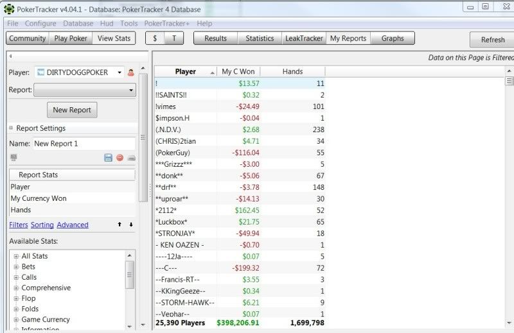Select the T tournaments button
The height and width of the screenshot is (333, 514).
(x=174, y=38)
